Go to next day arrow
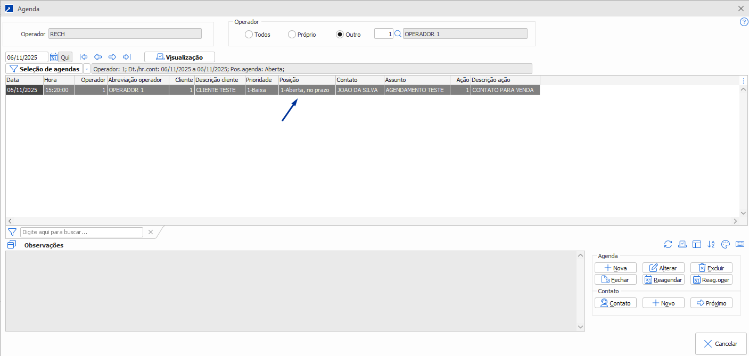 (112, 57)
